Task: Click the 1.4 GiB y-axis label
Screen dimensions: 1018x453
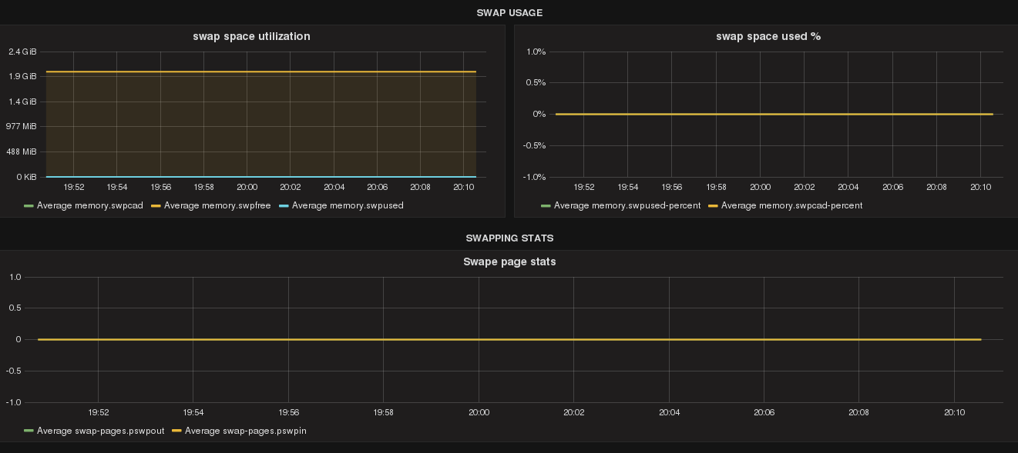Action: (x=22, y=102)
